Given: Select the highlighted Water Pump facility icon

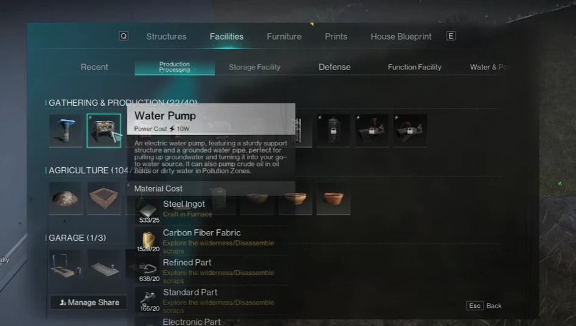Looking at the screenshot, I should tap(103, 131).
